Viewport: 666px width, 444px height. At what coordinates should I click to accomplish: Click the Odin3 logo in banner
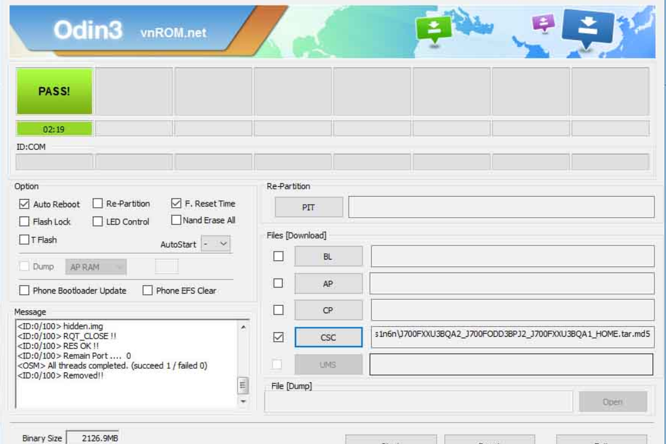88,30
